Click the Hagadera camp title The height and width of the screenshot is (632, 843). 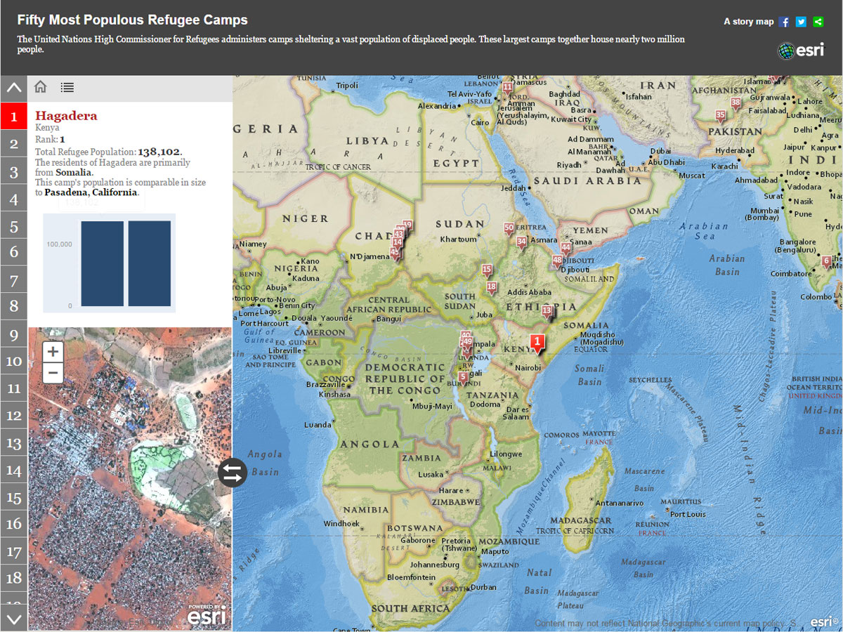(x=67, y=116)
